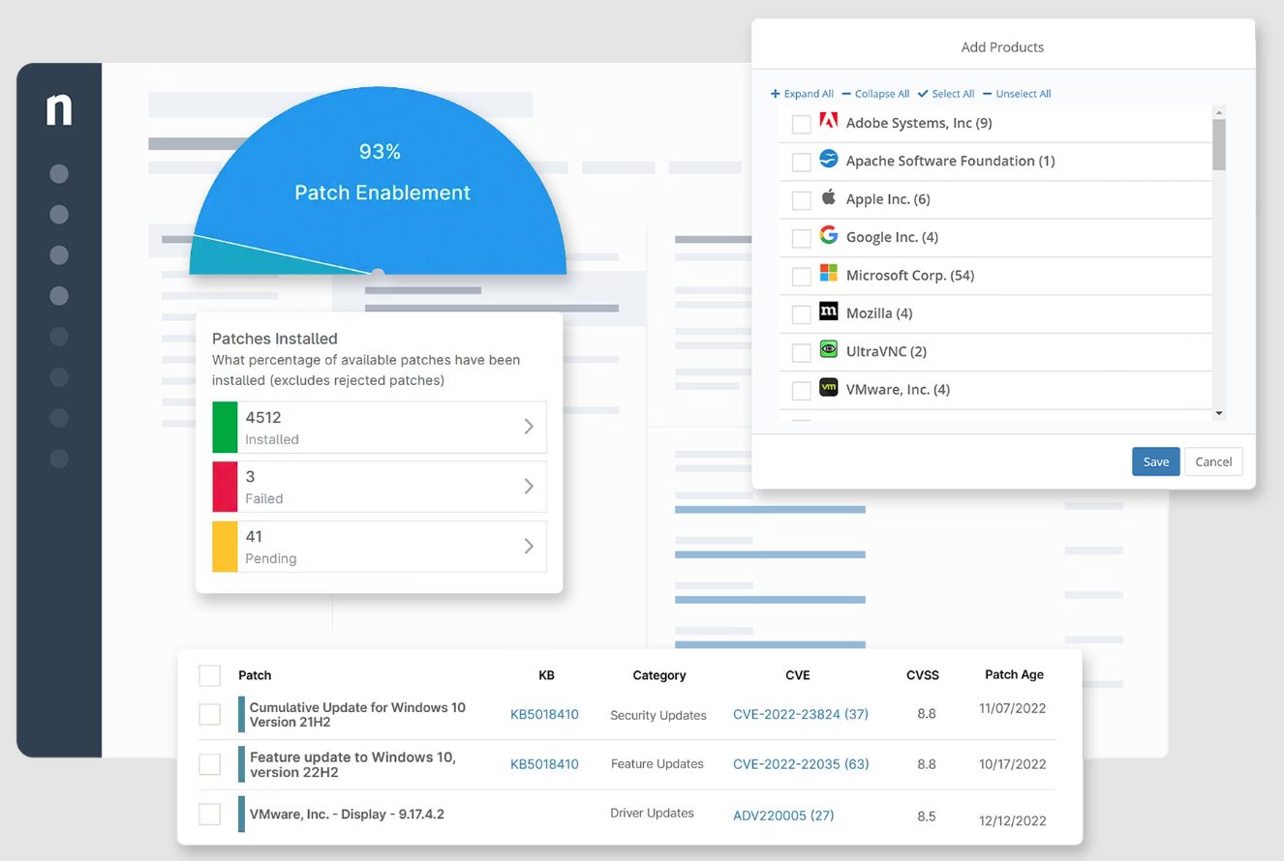
Task: Check the UltraVNC checkbox
Action: click(801, 352)
